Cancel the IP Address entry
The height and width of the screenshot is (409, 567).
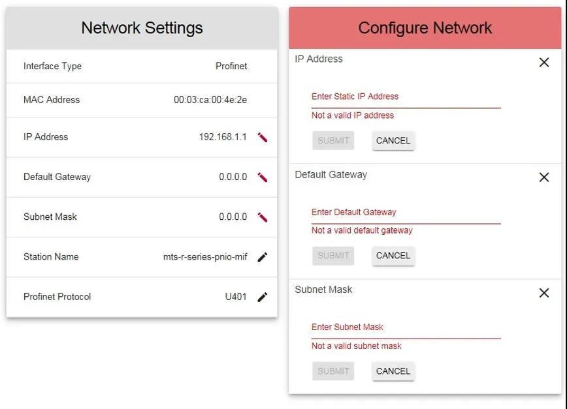[x=393, y=140]
